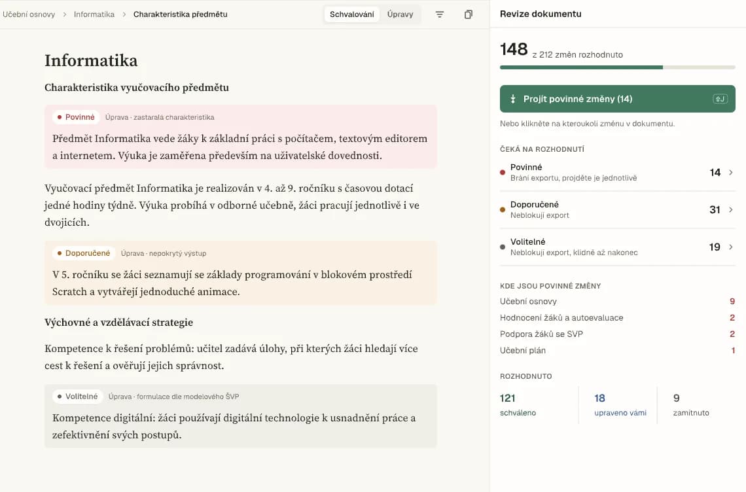
Task: Show 121 schváleno changes
Action: 518,405
